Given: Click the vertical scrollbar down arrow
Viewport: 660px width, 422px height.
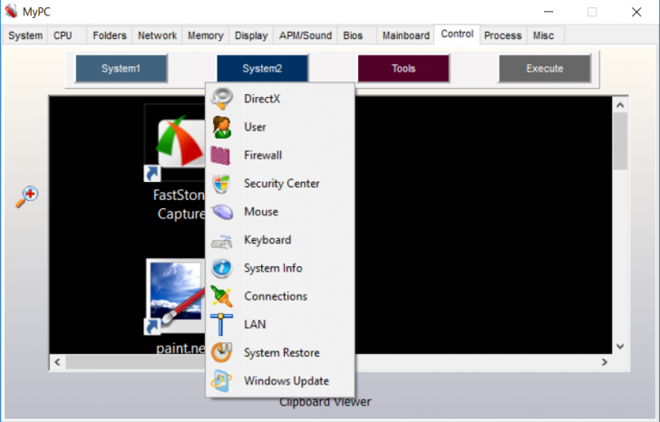Looking at the screenshot, I should tap(620, 346).
